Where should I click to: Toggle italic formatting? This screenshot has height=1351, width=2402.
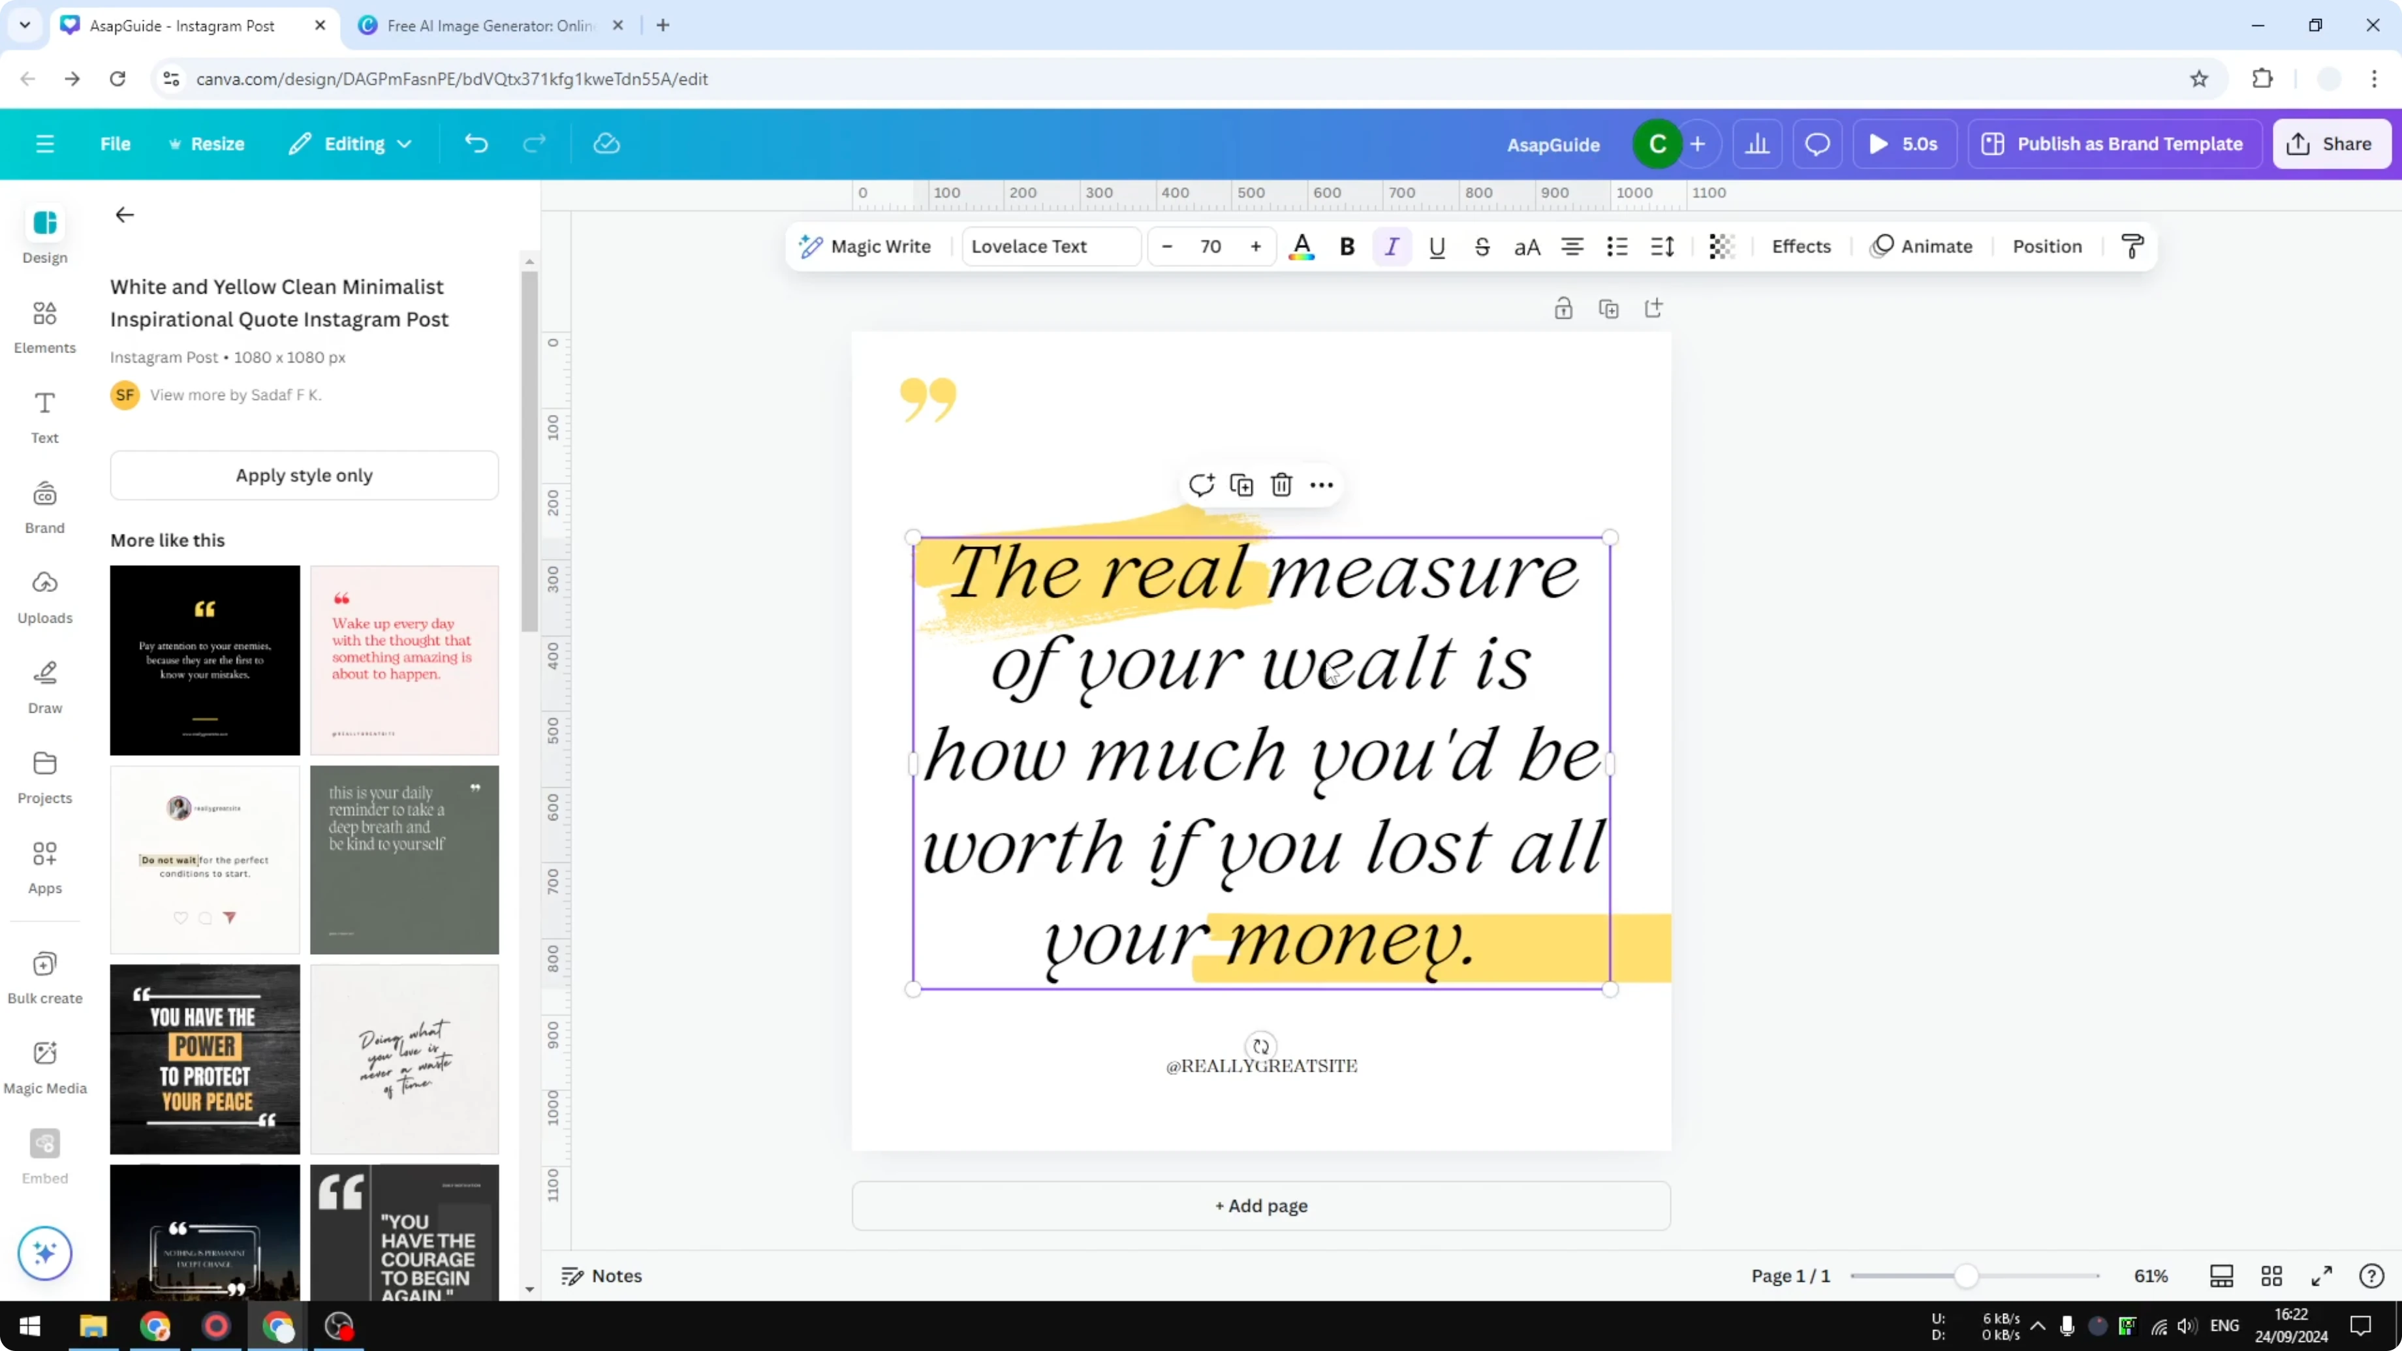pyautogui.click(x=1391, y=247)
